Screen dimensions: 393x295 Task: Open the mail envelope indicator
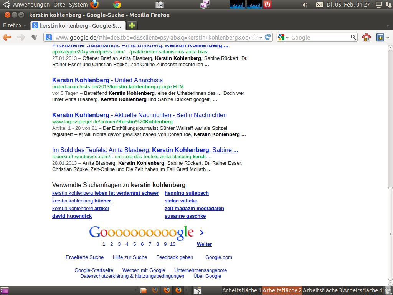click(x=319, y=5)
